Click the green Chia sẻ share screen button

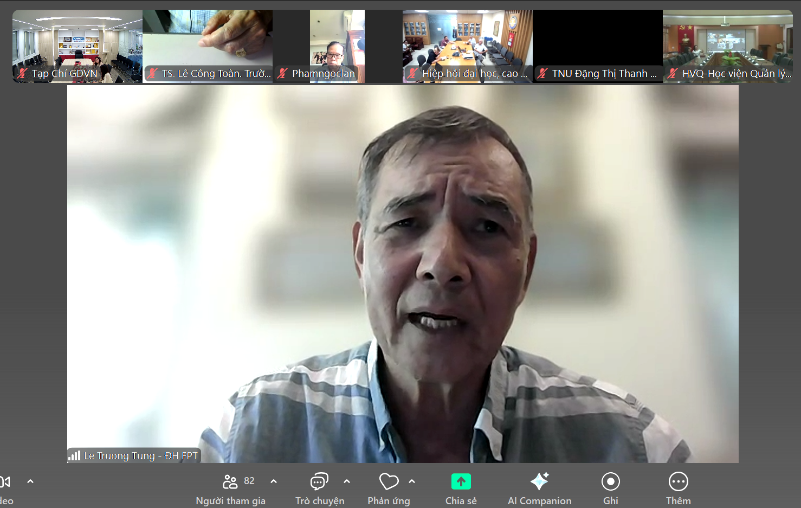pyautogui.click(x=461, y=481)
